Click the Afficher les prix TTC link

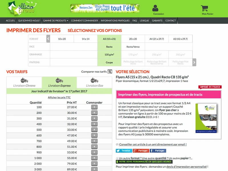click(x=59, y=97)
